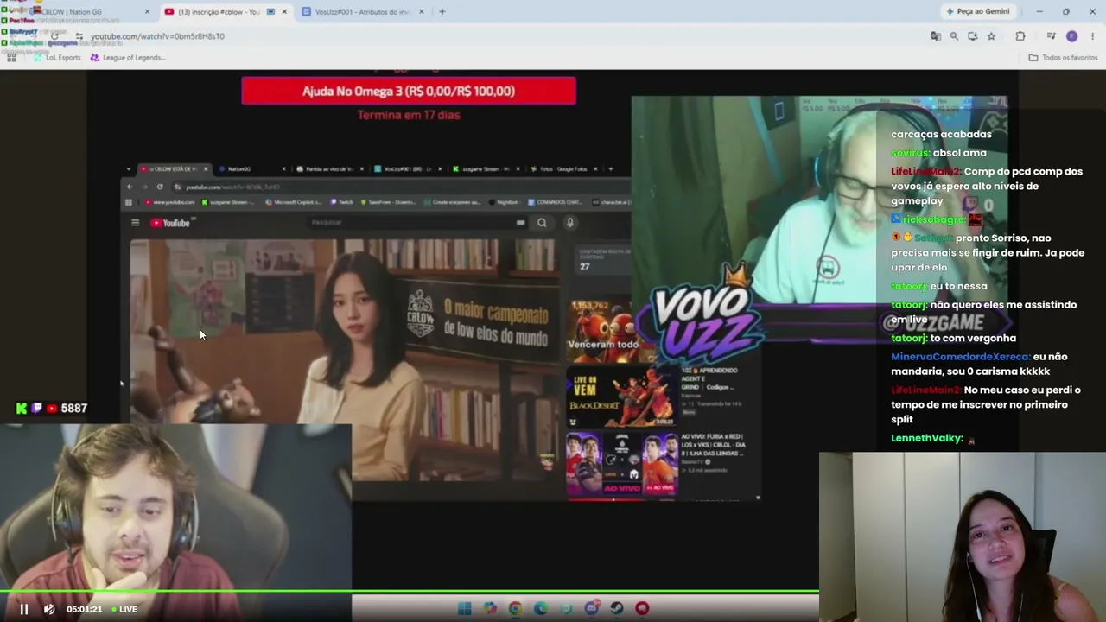
Task: Toggle the video mute speaker icon
Action: [49, 609]
